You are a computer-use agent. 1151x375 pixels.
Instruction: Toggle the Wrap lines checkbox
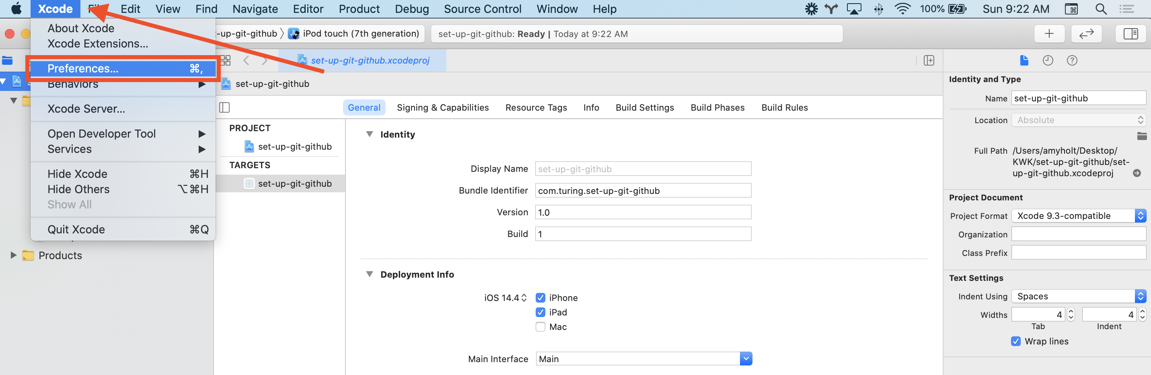pyautogui.click(x=1015, y=341)
